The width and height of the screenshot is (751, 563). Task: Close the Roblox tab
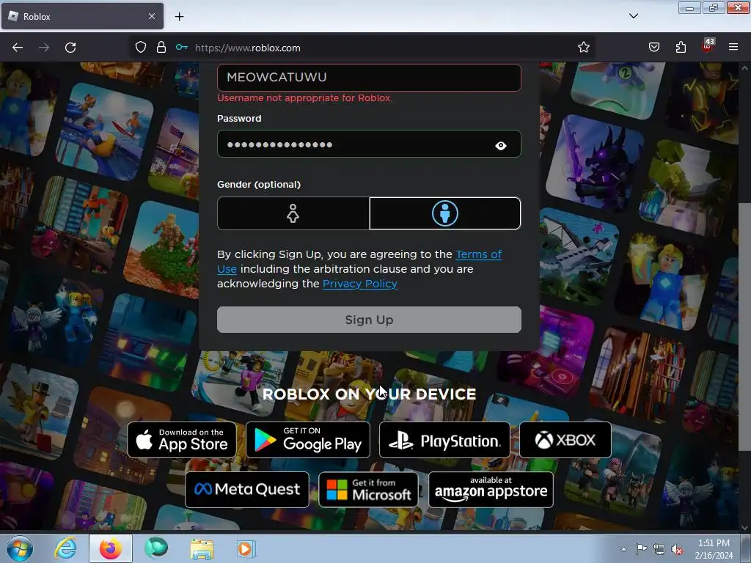[x=152, y=16]
